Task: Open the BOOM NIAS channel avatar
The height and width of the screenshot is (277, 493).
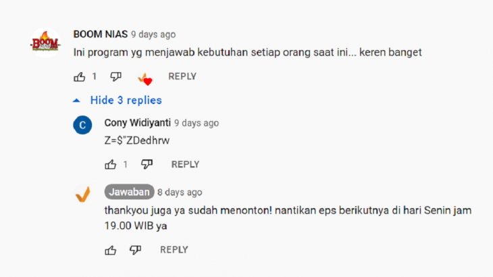Action: [46, 43]
